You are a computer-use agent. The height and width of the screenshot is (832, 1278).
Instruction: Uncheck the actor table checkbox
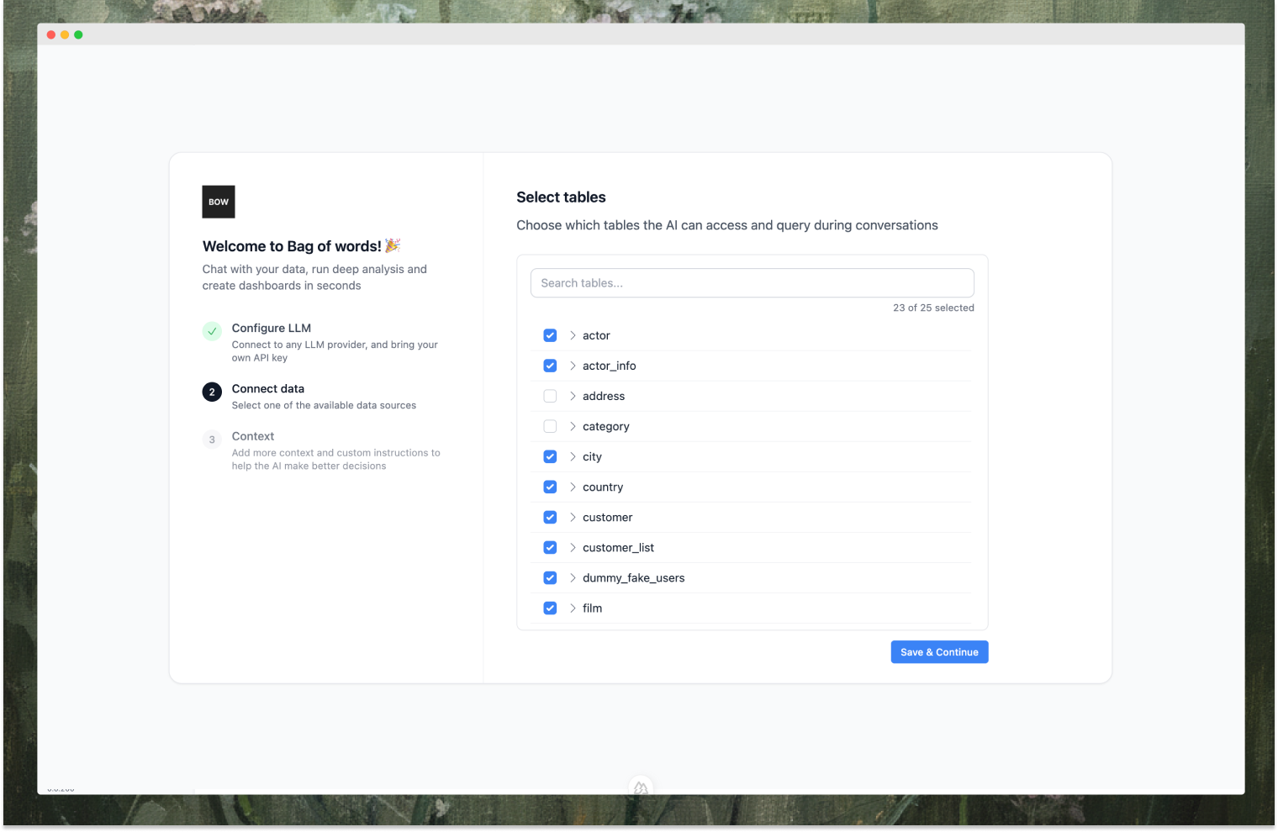point(550,335)
